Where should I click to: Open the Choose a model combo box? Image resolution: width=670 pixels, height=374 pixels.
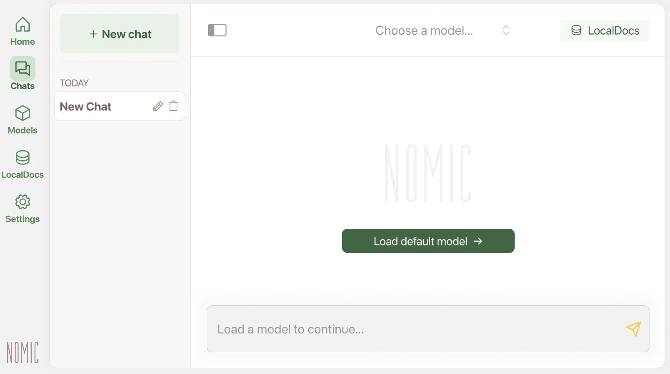442,31
